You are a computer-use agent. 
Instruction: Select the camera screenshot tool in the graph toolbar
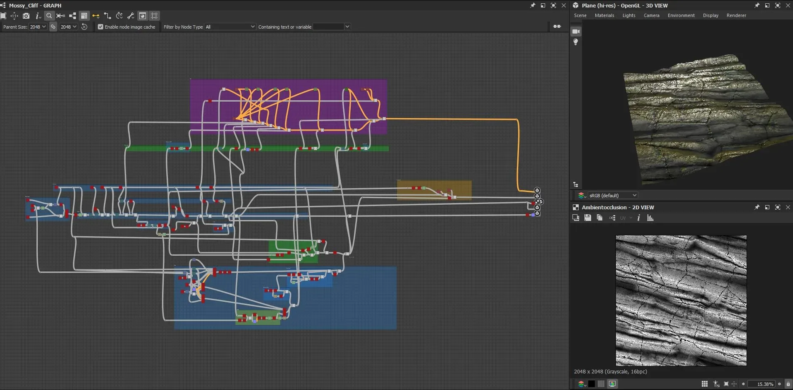pos(26,16)
